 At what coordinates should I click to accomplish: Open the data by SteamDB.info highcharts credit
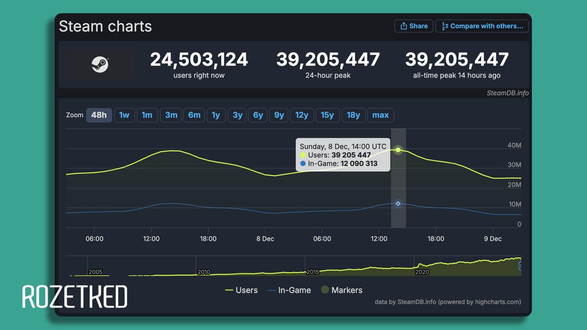tap(448, 302)
